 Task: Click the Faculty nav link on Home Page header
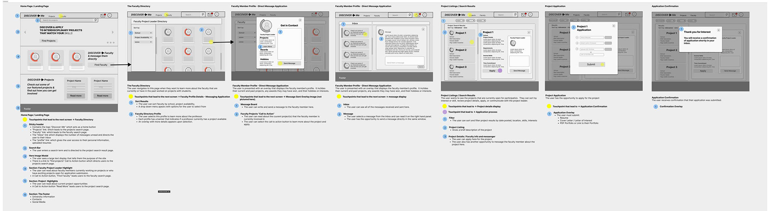pos(63,16)
